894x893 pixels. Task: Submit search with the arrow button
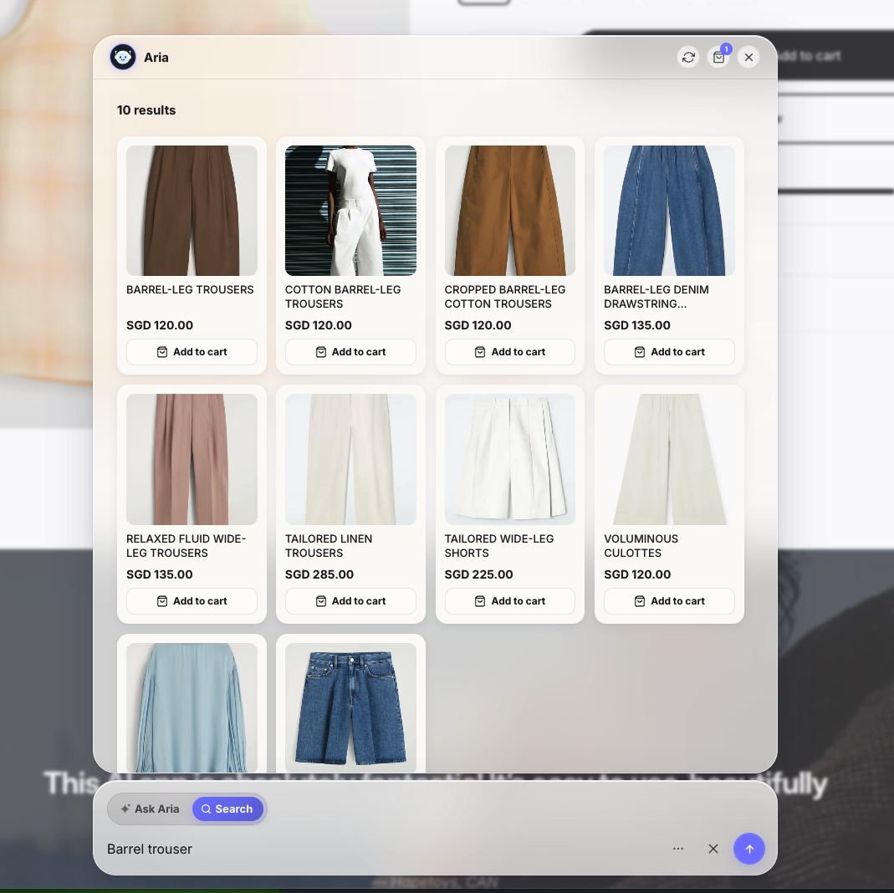[x=749, y=849]
